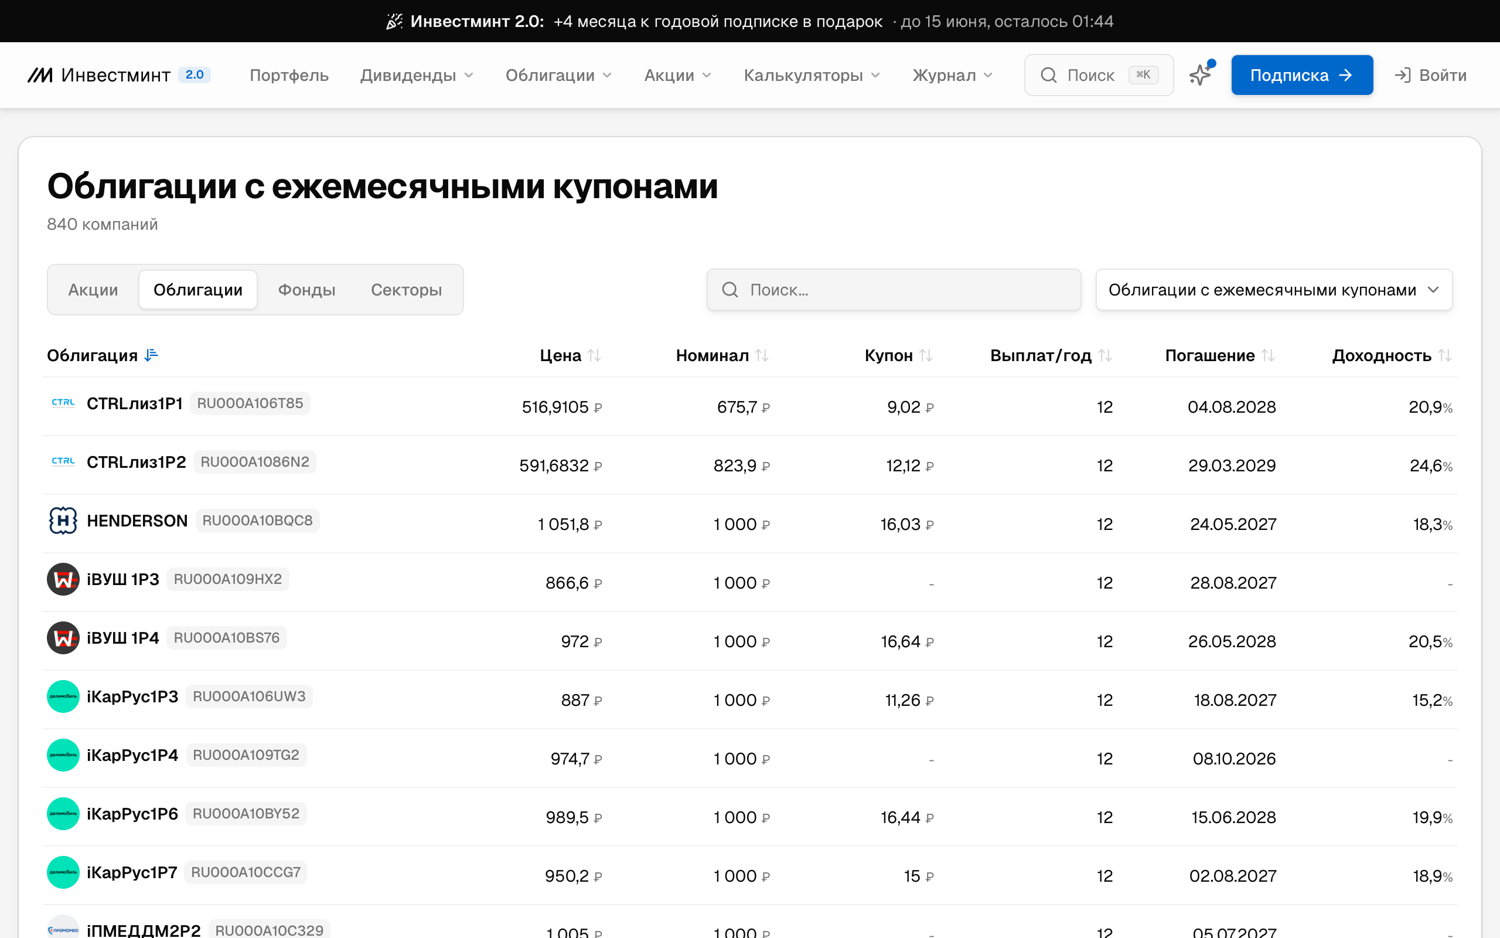Sort table by Номинал arrows
Viewport: 1500px width, 938px height.
point(762,355)
